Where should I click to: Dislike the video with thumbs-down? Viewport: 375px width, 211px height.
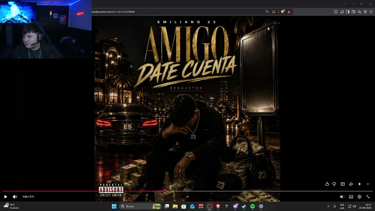[x=334, y=184]
